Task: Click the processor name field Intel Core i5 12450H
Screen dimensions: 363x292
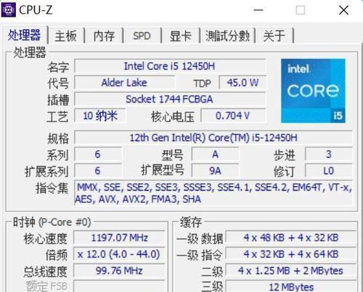Action: tap(170, 66)
